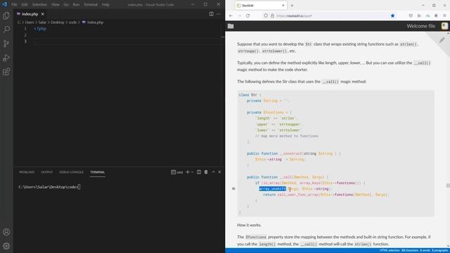Image resolution: width=450 pixels, height=253 pixels.
Task: Place cursor on editor line 3
Action: 128,41
